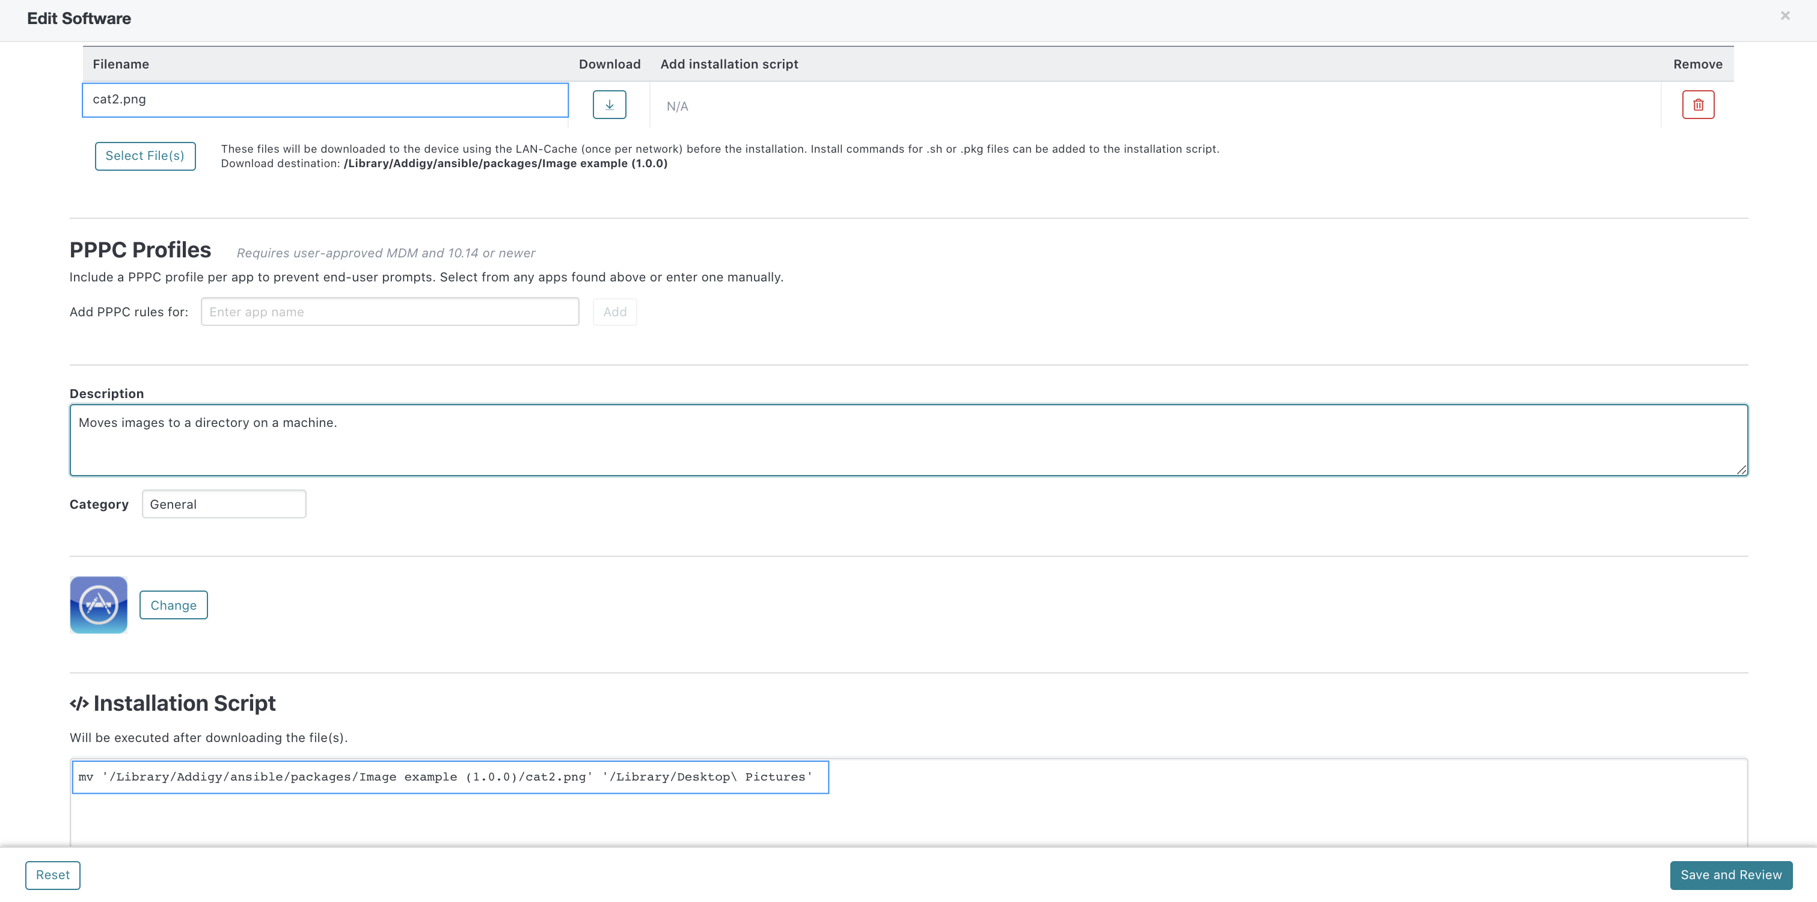Click 'Will be executed after downloading' text
Image resolution: width=1817 pixels, height=902 pixels.
pos(208,738)
